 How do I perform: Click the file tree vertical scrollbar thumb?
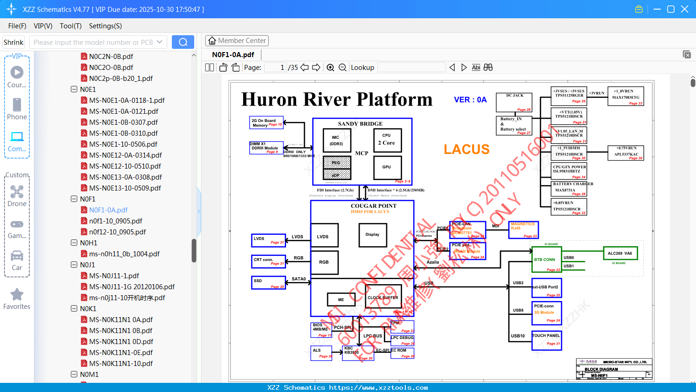click(194, 250)
